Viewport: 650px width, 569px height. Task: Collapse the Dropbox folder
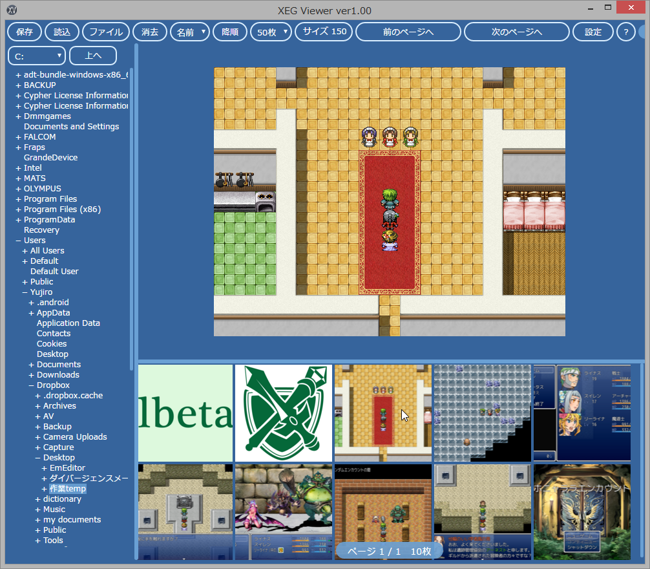(32, 385)
